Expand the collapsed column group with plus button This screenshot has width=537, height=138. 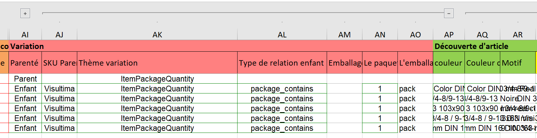25,14
